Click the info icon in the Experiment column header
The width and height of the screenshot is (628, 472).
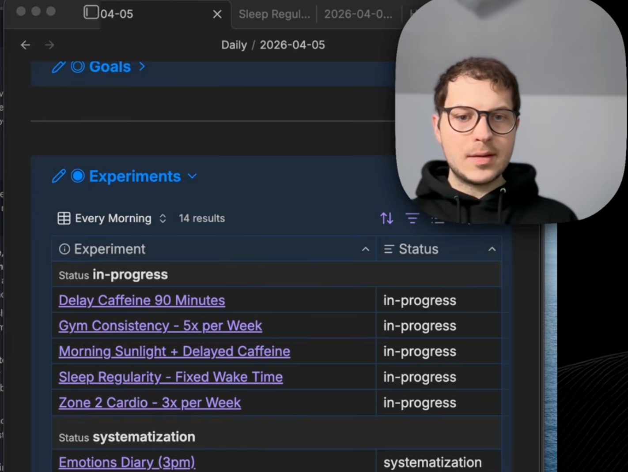pyautogui.click(x=64, y=249)
